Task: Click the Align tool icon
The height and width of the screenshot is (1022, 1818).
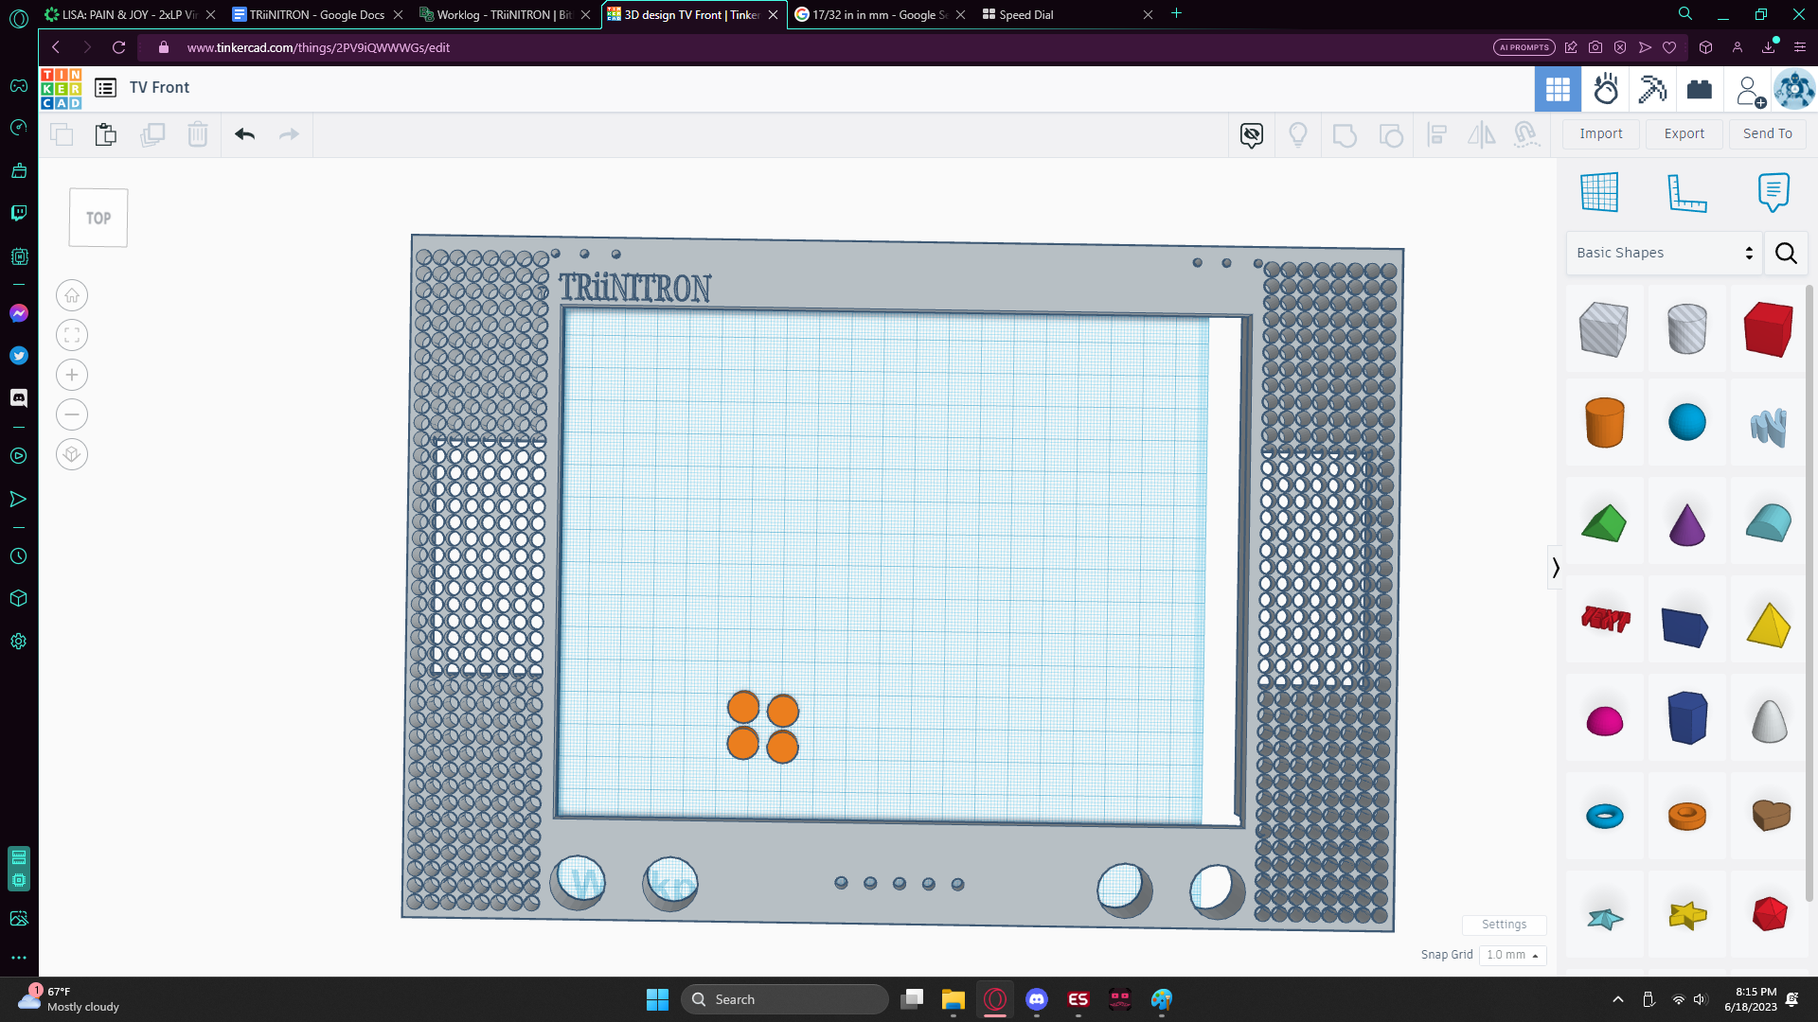Action: coord(1436,134)
